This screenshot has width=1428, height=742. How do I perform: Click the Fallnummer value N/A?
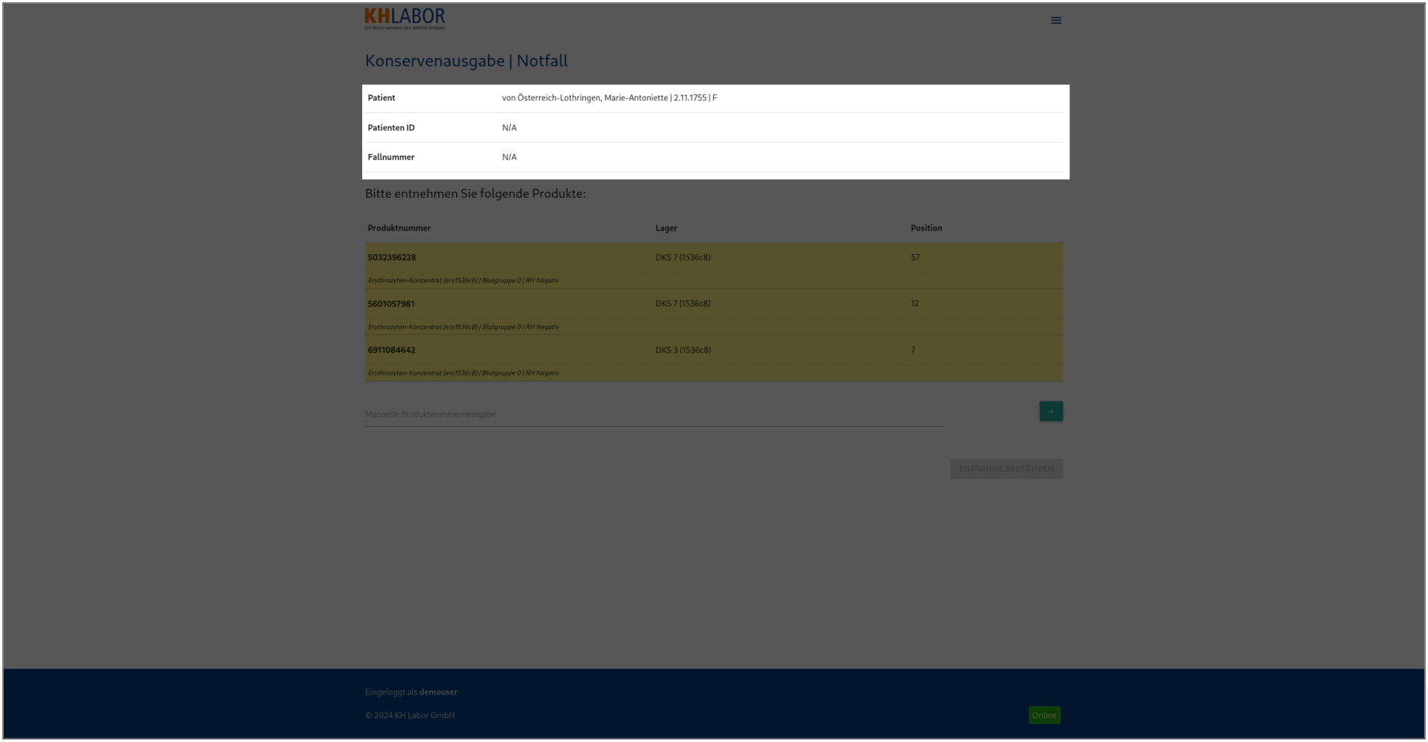pyautogui.click(x=509, y=158)
